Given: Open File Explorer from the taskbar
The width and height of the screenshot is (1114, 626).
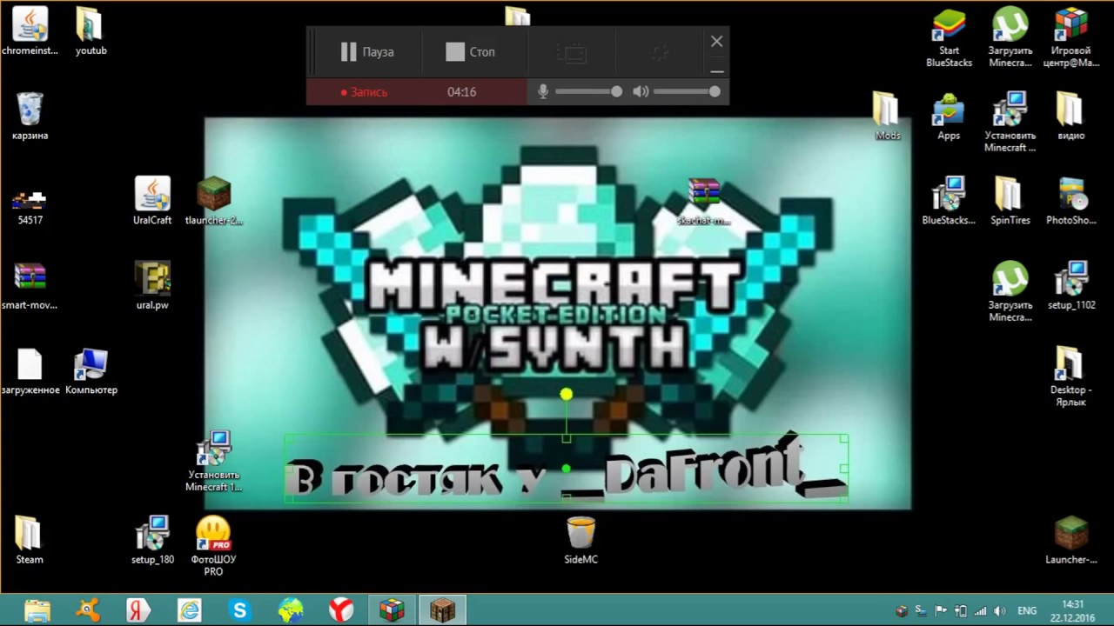Looking at the screenshot, I should point(37,610).
